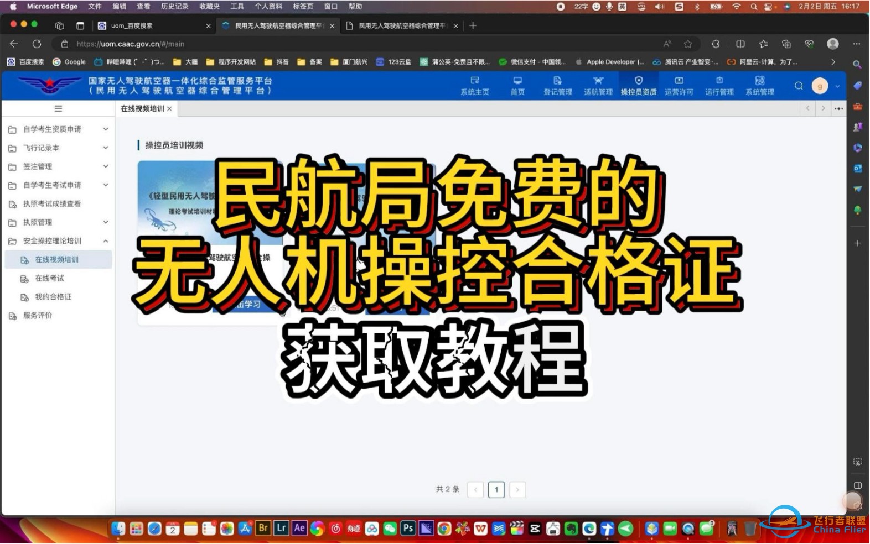The height and width of the screenshot is (544, 870).
Task: Select 操控员资质 navigation module
Action: click(x=639, y=86)
